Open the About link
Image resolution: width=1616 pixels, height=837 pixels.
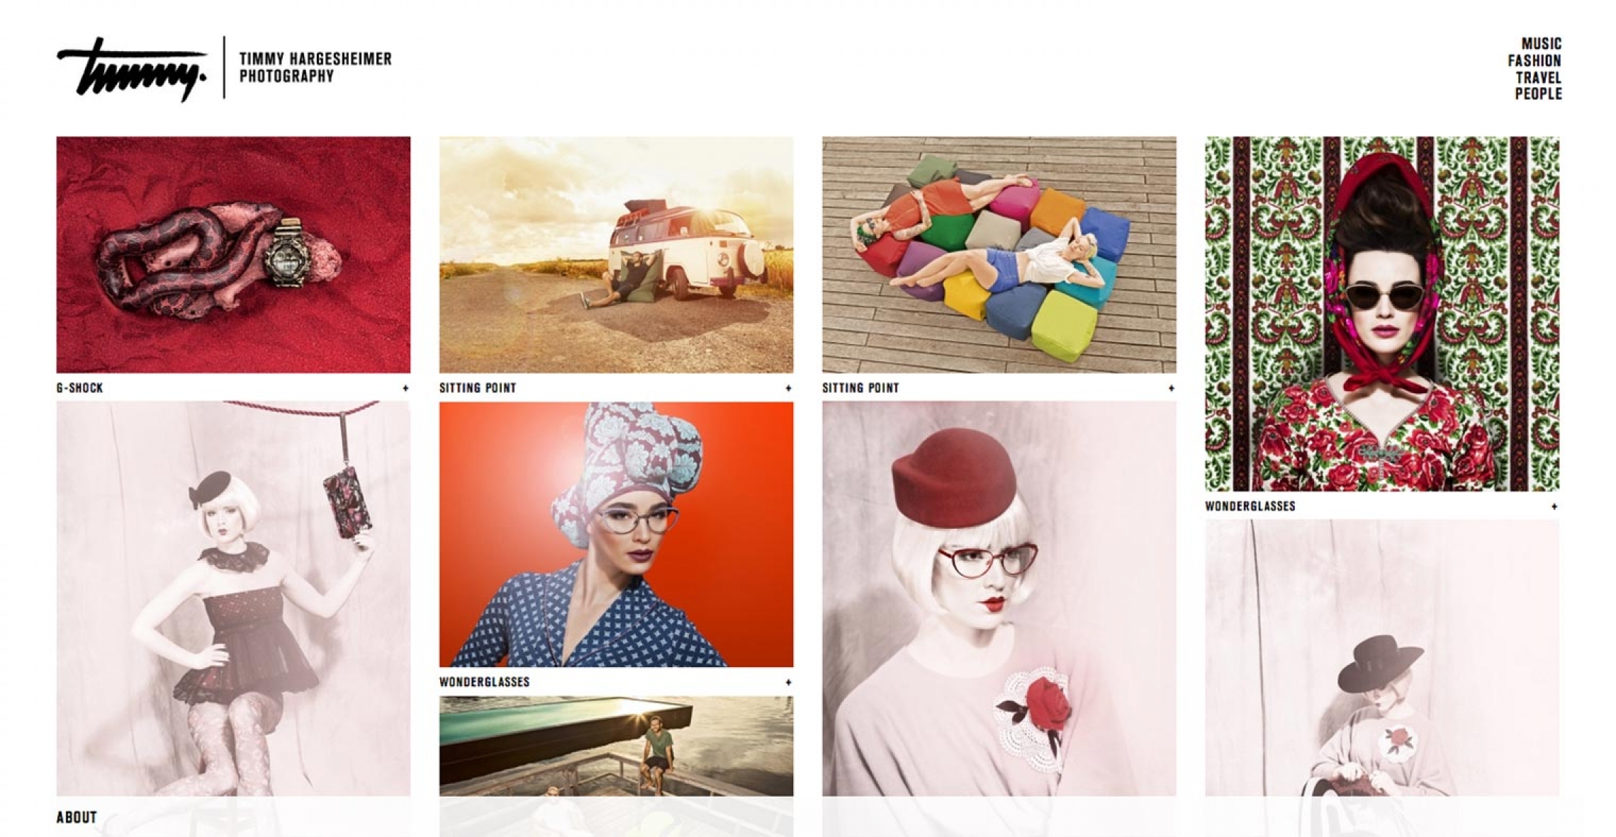(77, 817)
